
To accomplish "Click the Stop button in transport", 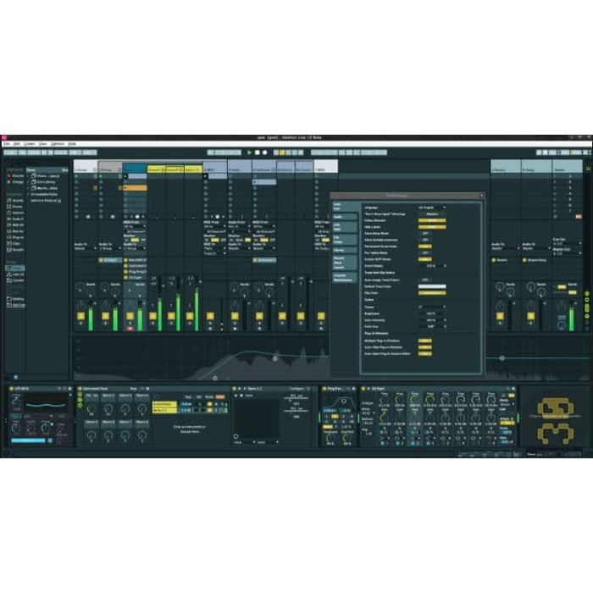I will pyautogui.click(x=258, y=152).
